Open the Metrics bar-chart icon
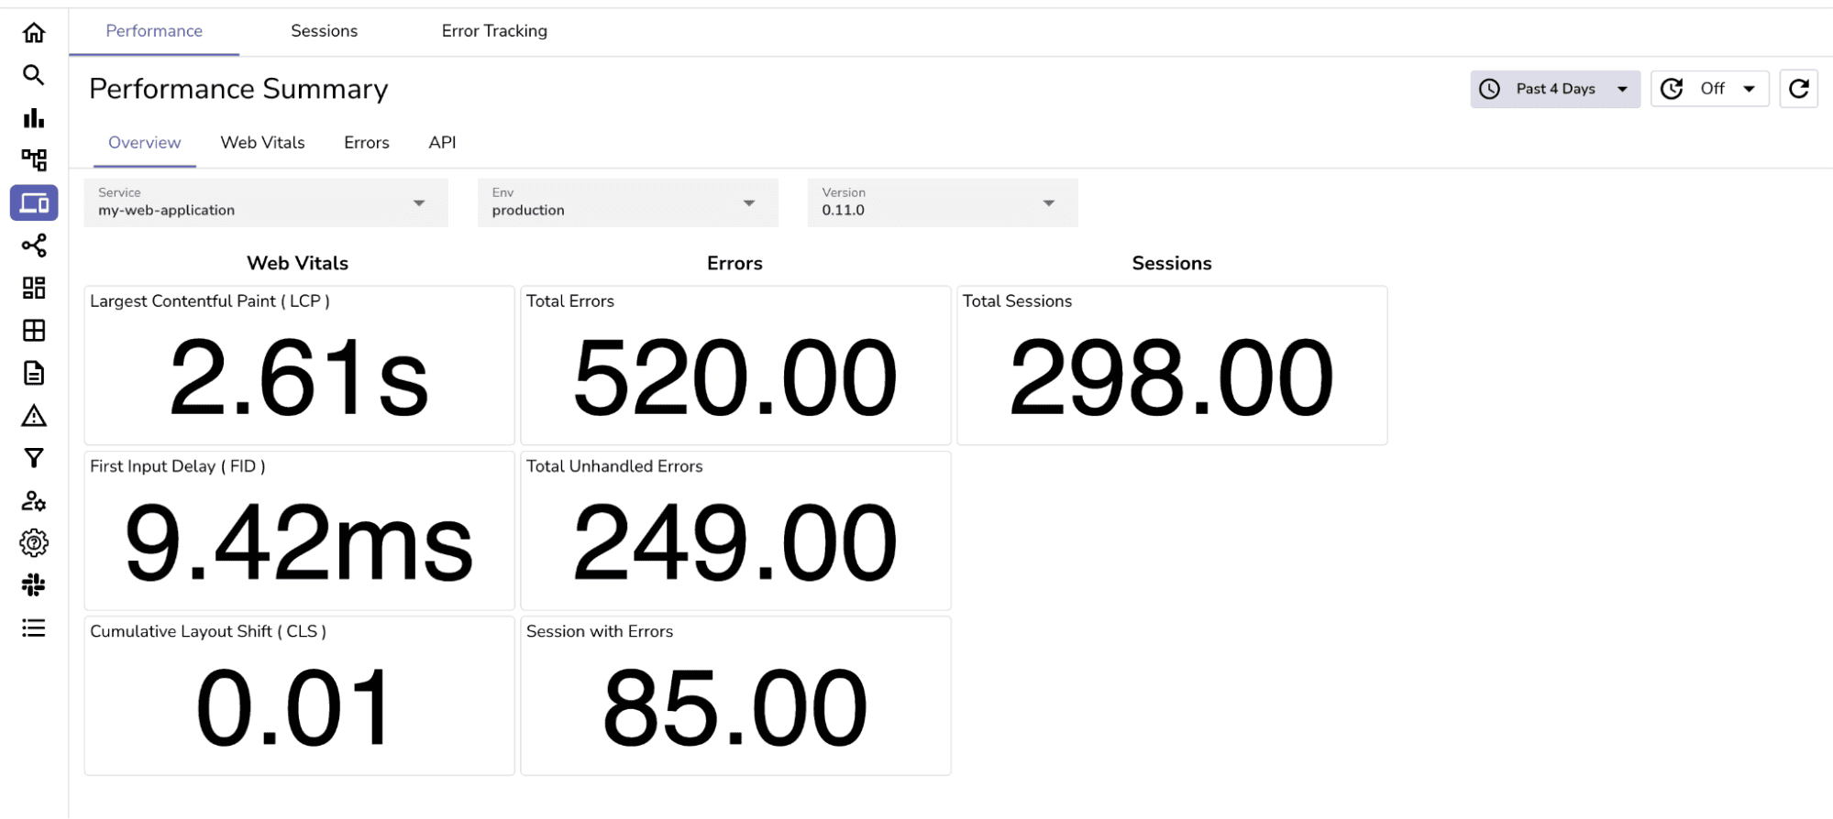 tap(34, 117)
